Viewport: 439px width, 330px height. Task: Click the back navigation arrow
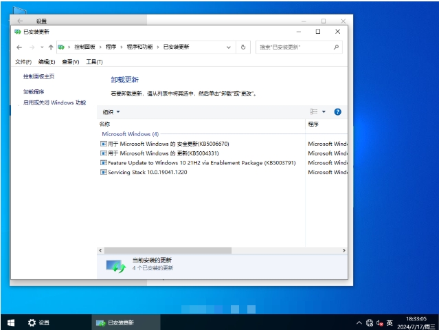[x=19, y=47]
